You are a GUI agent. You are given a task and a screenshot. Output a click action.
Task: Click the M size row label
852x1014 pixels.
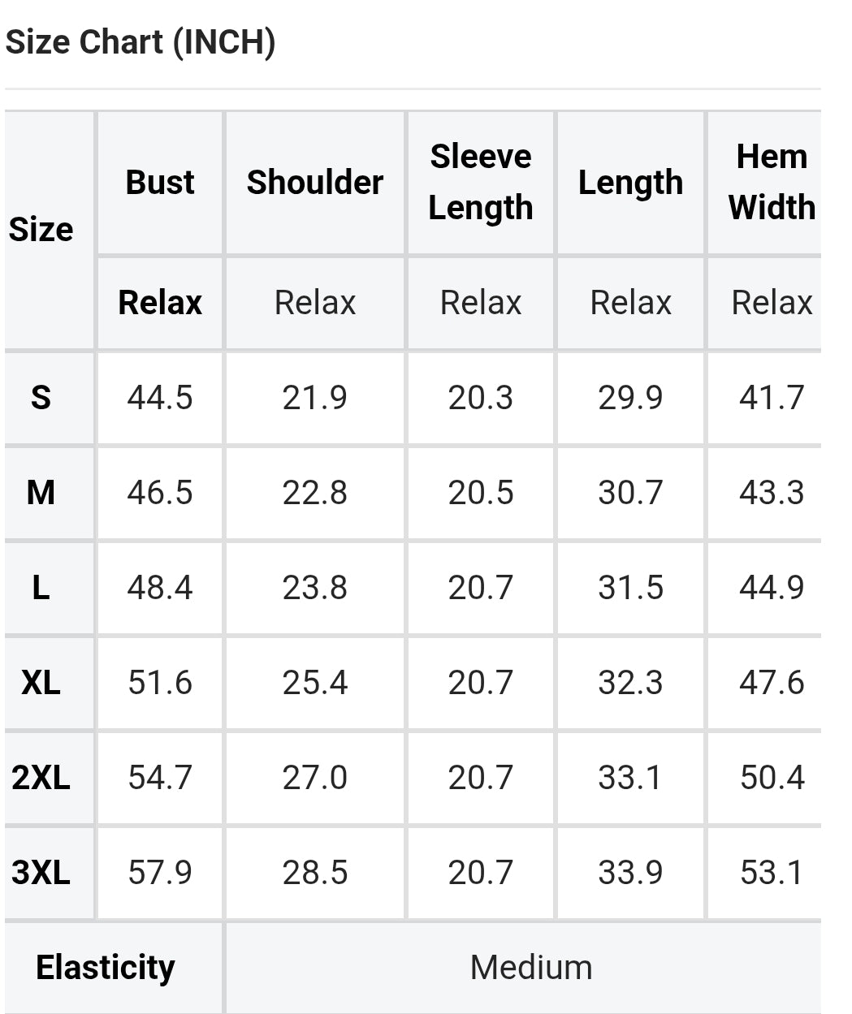pyautogui.click(x=41, y=493)
